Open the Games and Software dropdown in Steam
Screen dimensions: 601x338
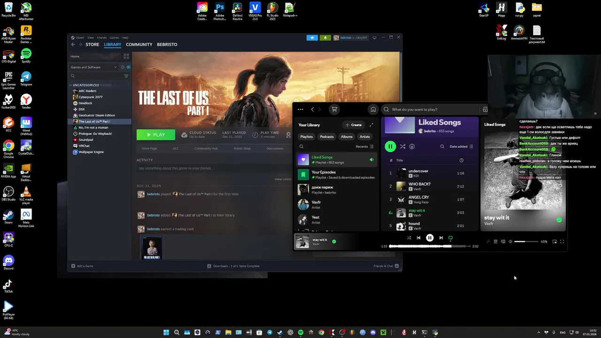pos(94,67)
